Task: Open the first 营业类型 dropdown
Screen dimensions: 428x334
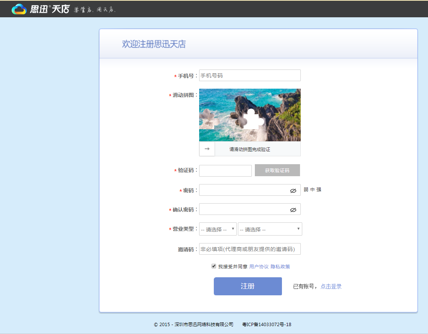Action: (x=218, y=229)
